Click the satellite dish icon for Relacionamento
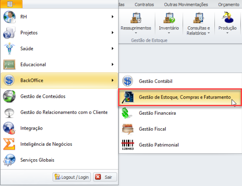The height and width of the screenshot is (186, 242). 9,113
